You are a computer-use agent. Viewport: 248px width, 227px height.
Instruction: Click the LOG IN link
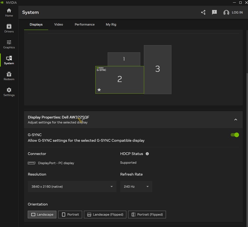(x=237, y=12)
